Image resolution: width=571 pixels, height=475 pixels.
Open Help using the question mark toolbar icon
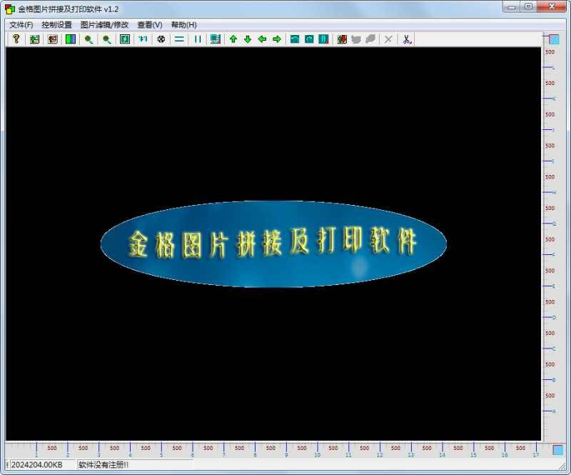[x=16, y=39]
